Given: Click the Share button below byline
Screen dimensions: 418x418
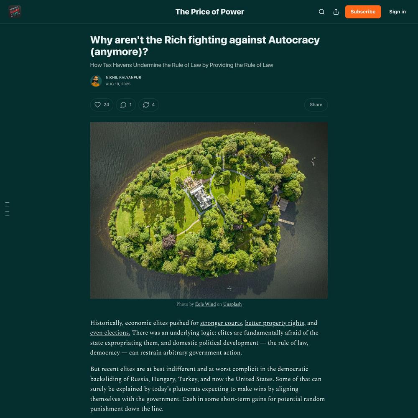Looking at the screenshot, I should pyautogui.click(x=316, y=105).
